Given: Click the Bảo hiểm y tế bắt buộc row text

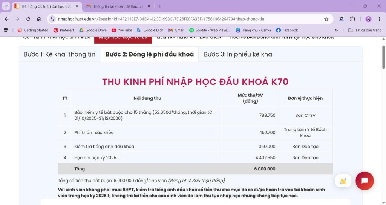Looking at the screenshot, I should tap(143, 115).
